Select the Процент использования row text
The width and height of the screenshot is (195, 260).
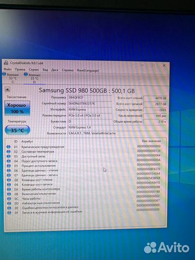pyautogui.click(x=39, y=166)
